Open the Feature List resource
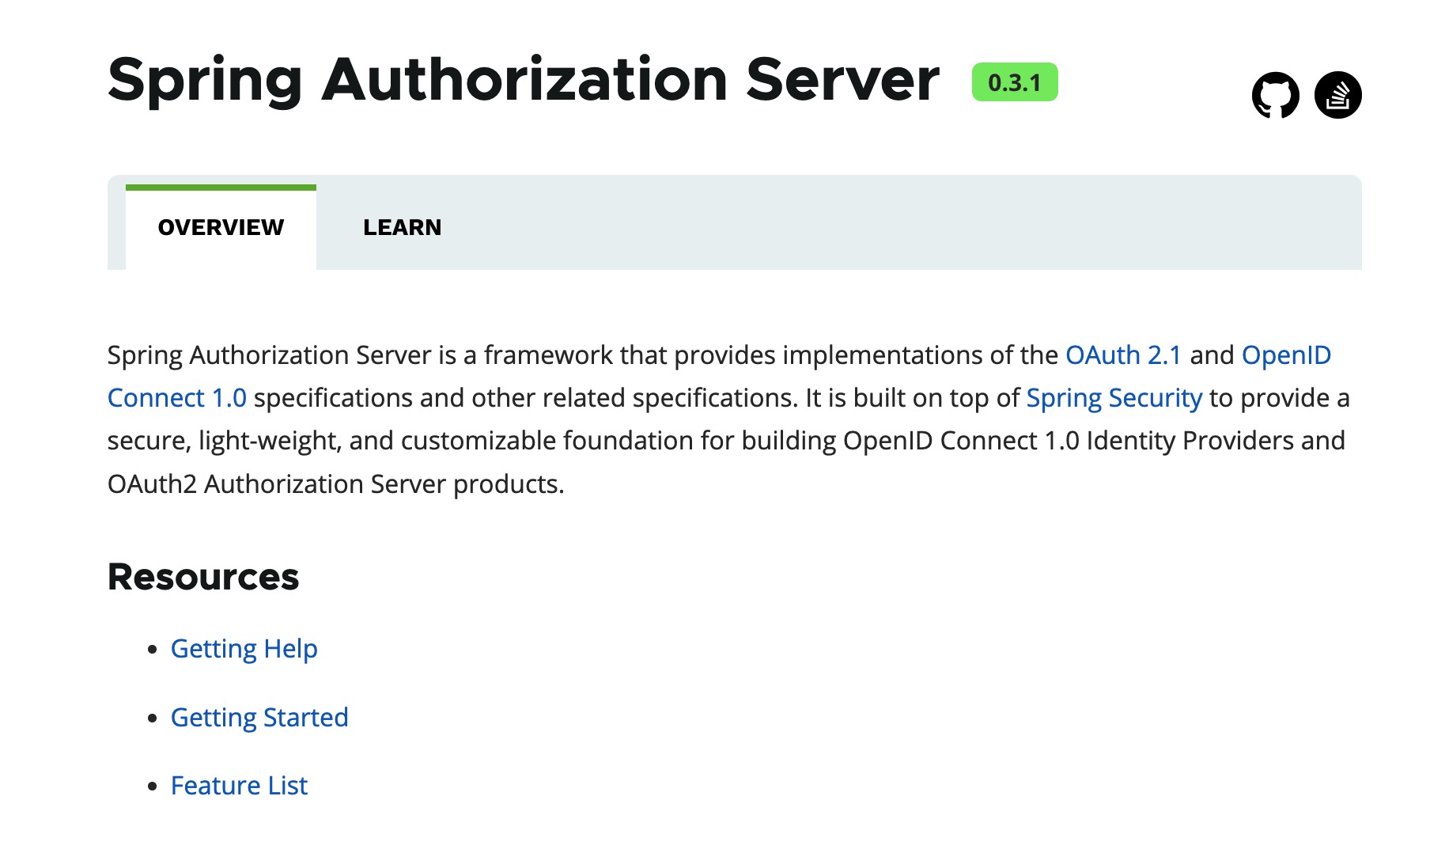 (239, 786)
